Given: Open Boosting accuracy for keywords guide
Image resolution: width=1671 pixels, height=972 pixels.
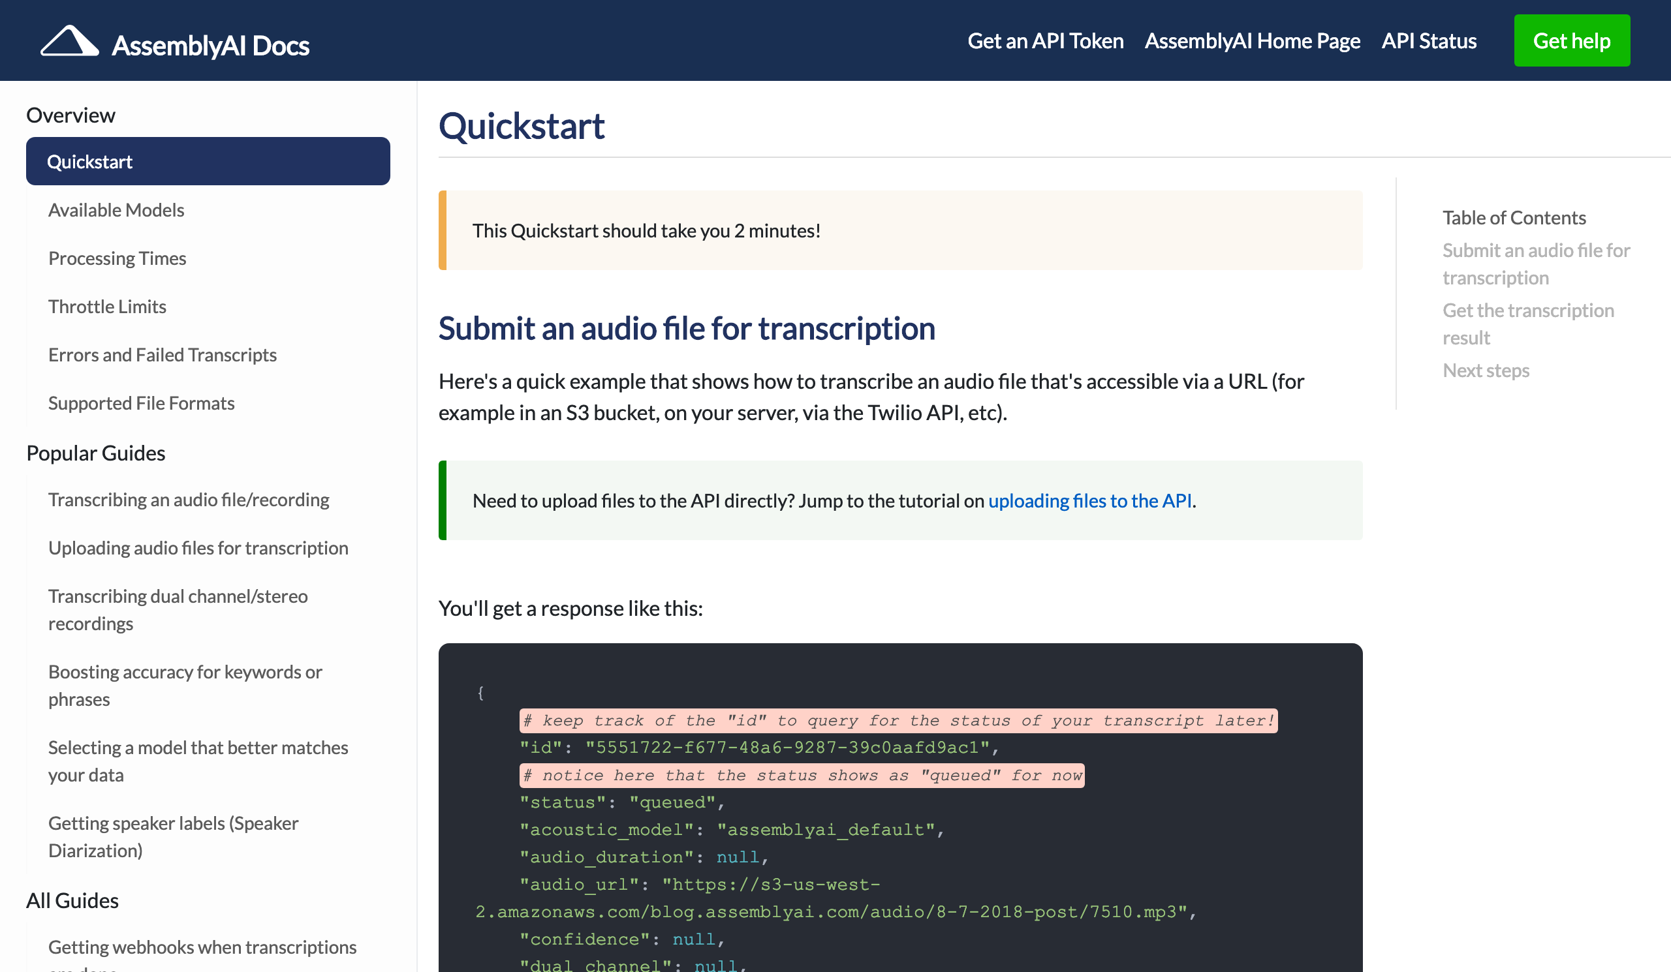Looking at the screenshot, I should [185, 685].
